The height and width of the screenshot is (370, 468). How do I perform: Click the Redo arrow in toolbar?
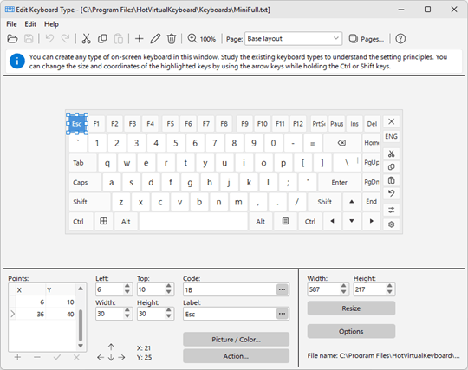65,39
